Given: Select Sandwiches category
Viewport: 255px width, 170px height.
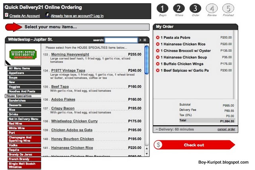Looking at the screenshot, I should coord(24,101).
